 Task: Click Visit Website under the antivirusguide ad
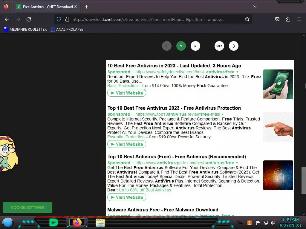pos(127,197)
